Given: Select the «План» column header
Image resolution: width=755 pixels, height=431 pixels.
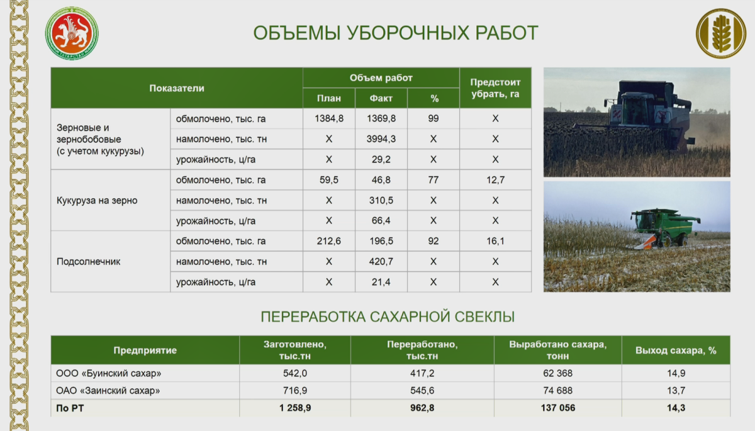Looking at the screenshot, I should (x=329, y=99).
